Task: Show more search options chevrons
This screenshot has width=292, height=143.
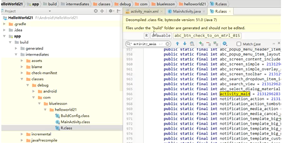Action: 274,44
